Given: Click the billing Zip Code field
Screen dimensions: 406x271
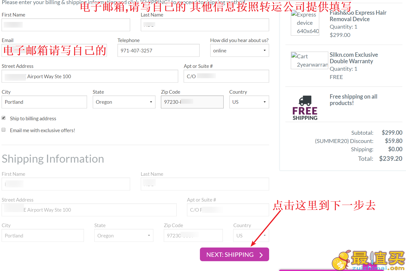Looking at the screenshot, I should [192, 102].
